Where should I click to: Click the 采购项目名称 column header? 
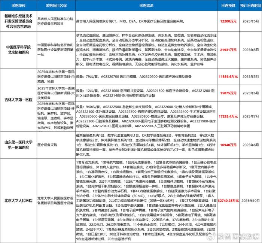point(56,6)
